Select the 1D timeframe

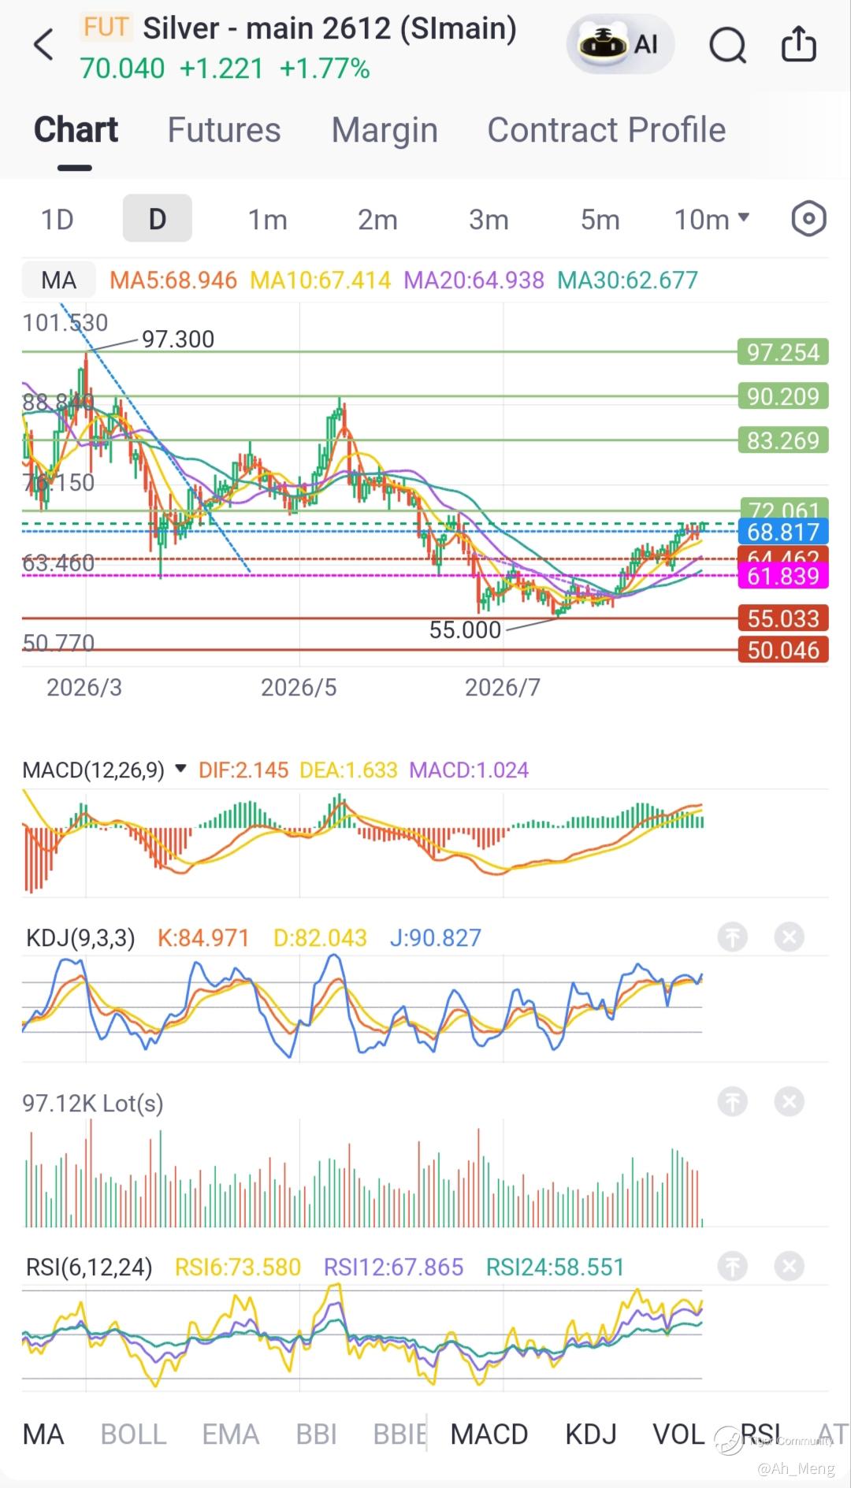57,220
